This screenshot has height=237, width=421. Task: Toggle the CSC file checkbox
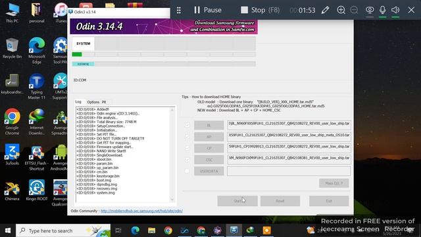coord(187,159)
